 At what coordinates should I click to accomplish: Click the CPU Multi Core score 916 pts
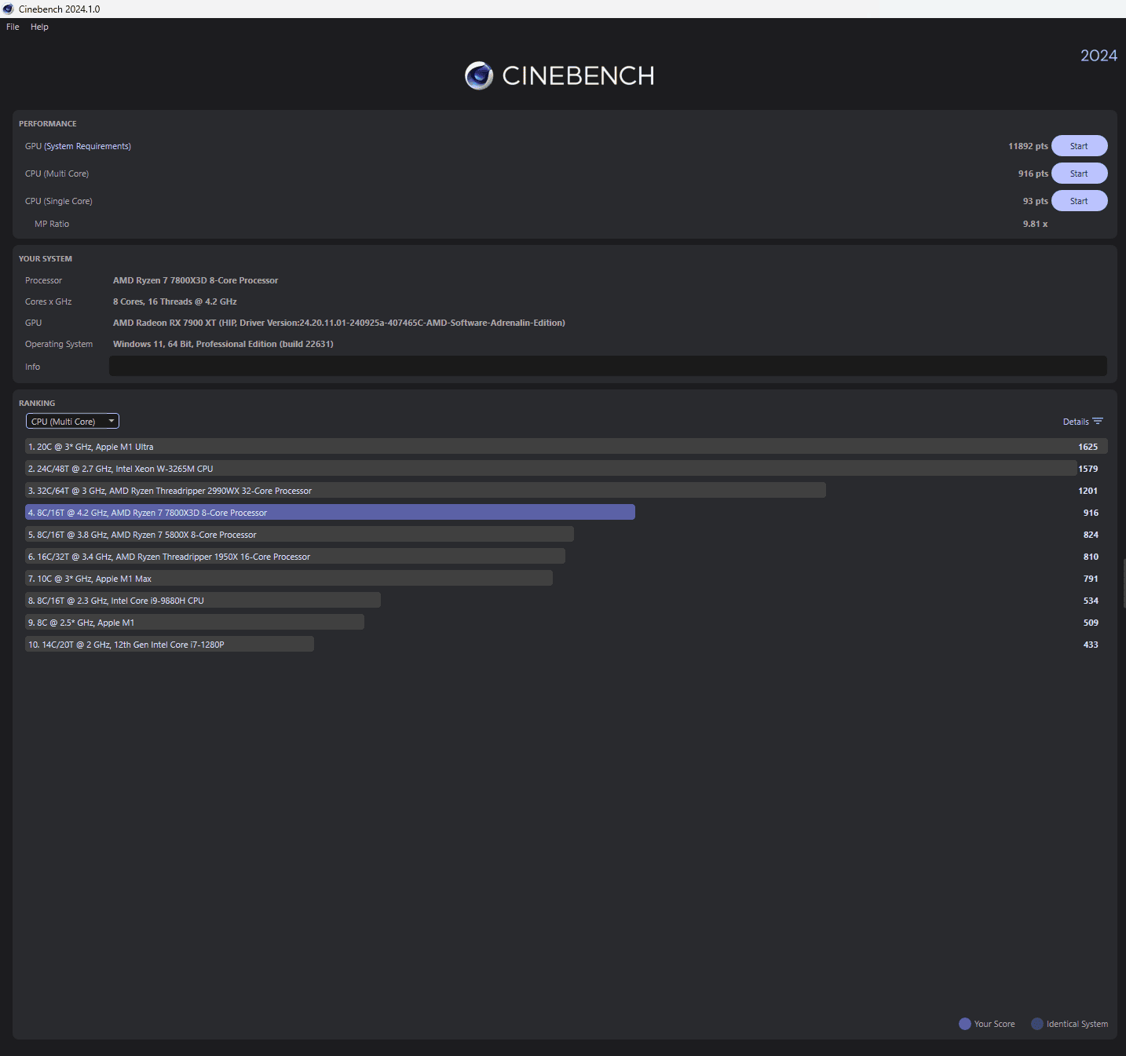tap(1033, 174)
